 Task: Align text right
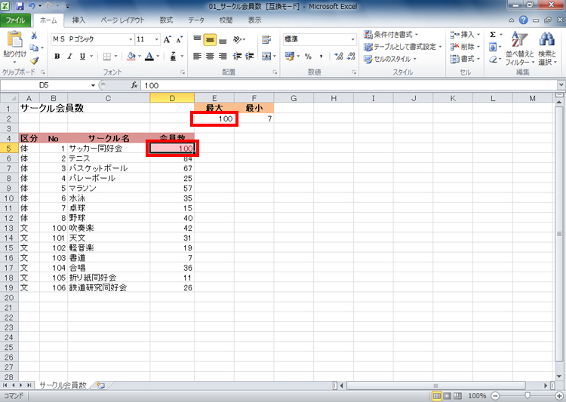[x=223, y=57]
